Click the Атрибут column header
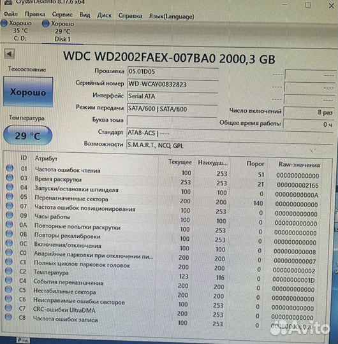338x344 pixels. 46,159
